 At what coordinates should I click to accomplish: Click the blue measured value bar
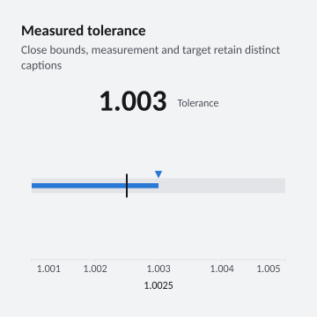point(95,186)
